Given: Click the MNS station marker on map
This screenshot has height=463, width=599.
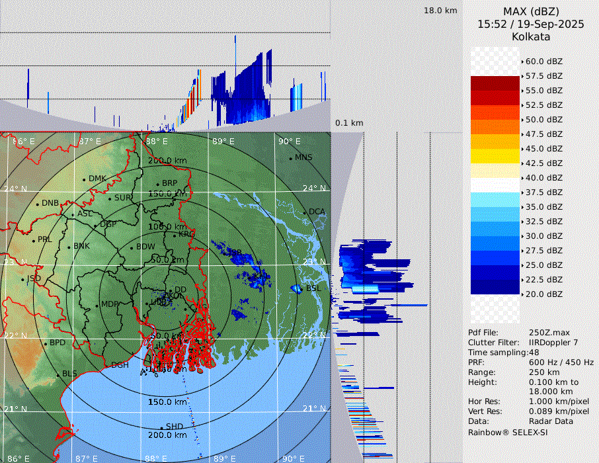Looking at the screenshot, I should coord(290,158).
